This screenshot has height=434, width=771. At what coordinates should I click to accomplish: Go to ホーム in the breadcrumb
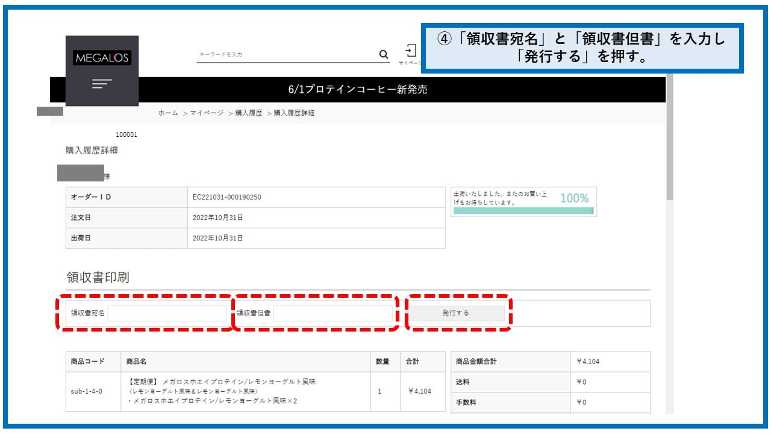[x=168, y=113]
